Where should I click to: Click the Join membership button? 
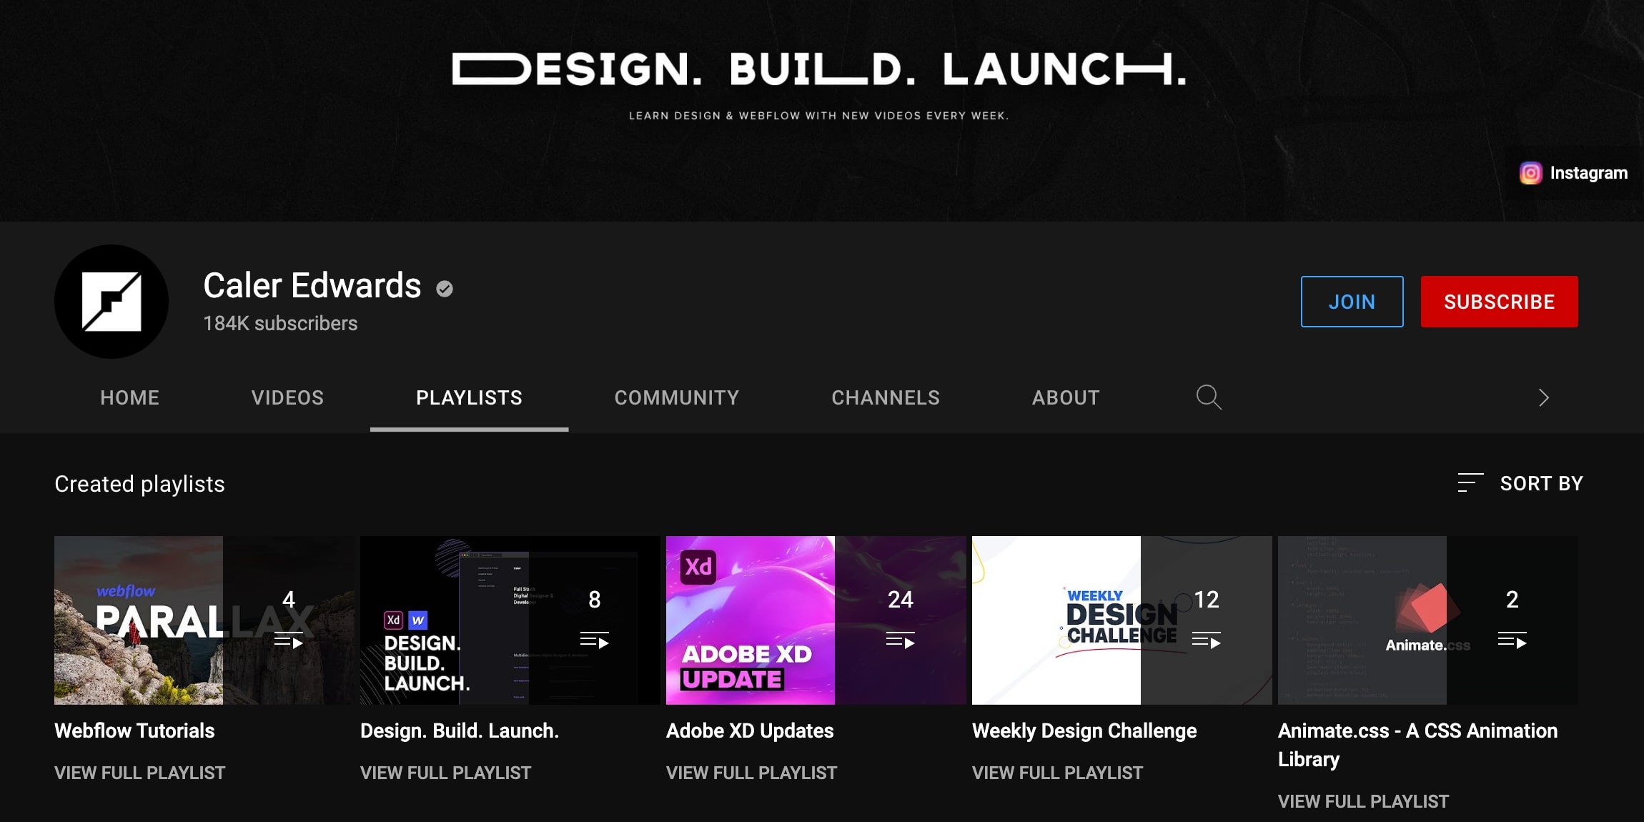[x=1352, y=302]
